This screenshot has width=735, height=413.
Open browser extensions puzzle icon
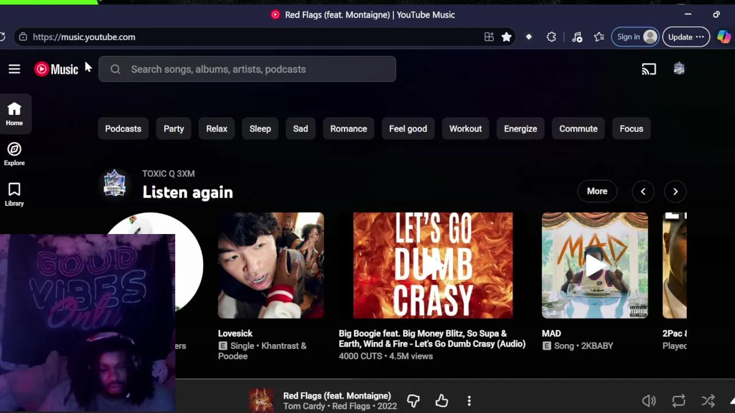tap(551, 37)
